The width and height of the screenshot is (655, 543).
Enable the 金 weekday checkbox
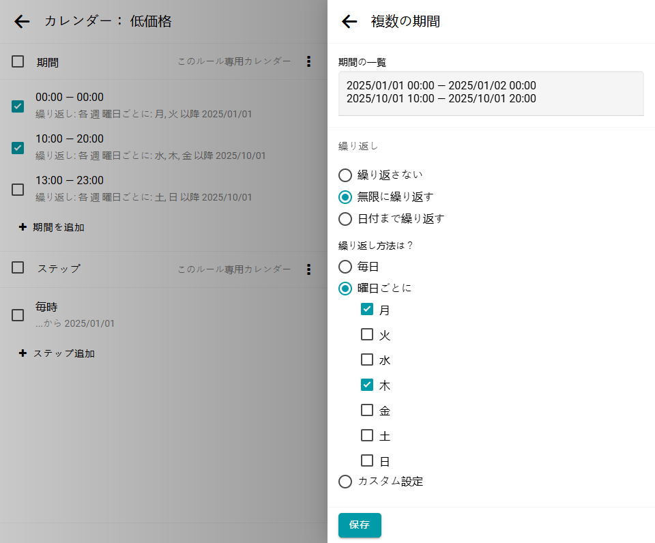(367, 410)
